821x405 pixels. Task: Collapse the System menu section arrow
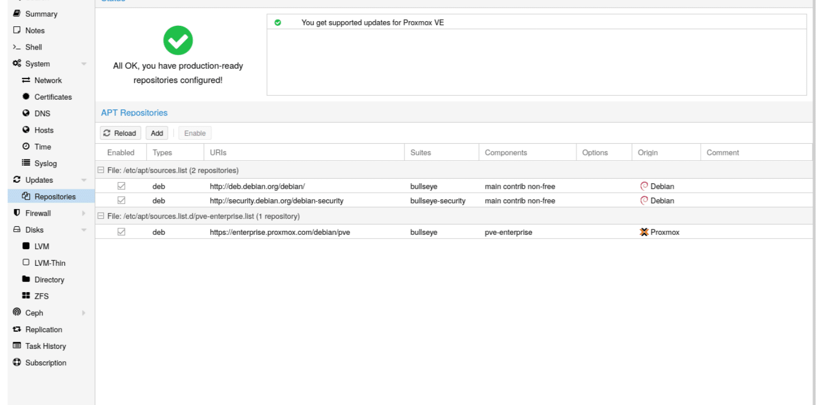(x=84, y=64)
